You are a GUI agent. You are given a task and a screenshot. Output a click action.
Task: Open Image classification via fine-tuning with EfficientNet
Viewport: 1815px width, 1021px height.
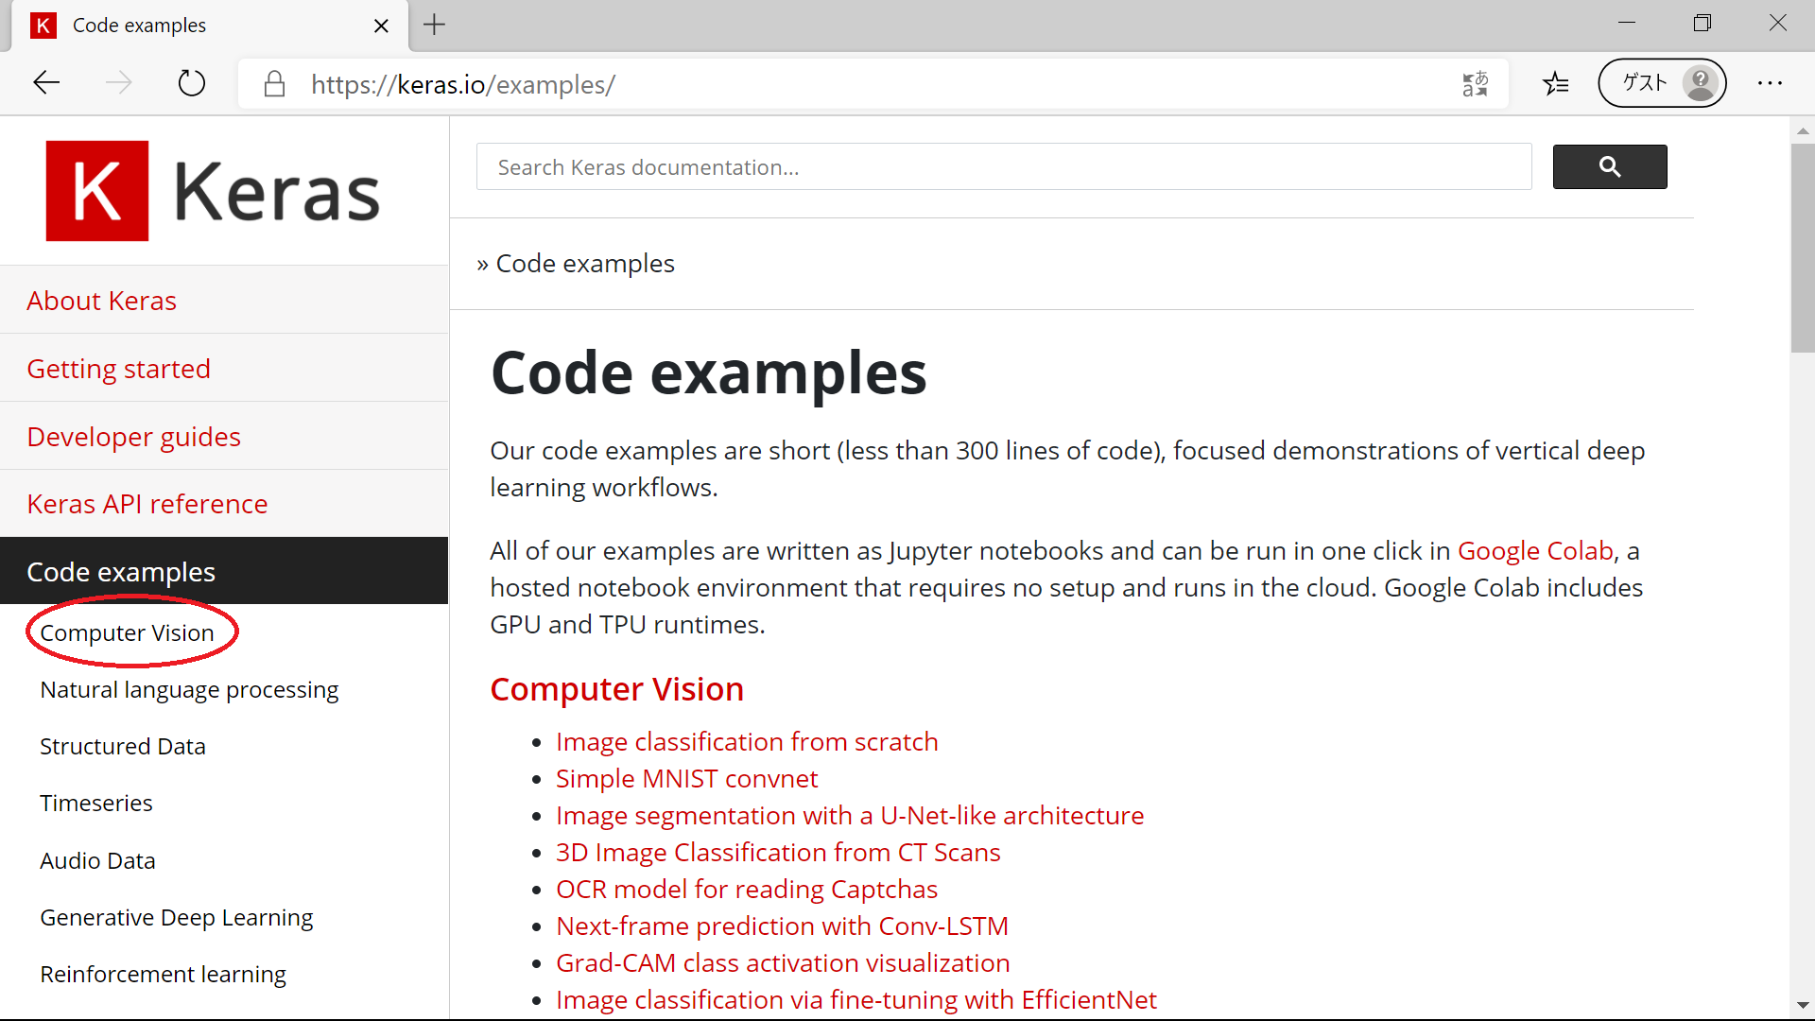856,999
